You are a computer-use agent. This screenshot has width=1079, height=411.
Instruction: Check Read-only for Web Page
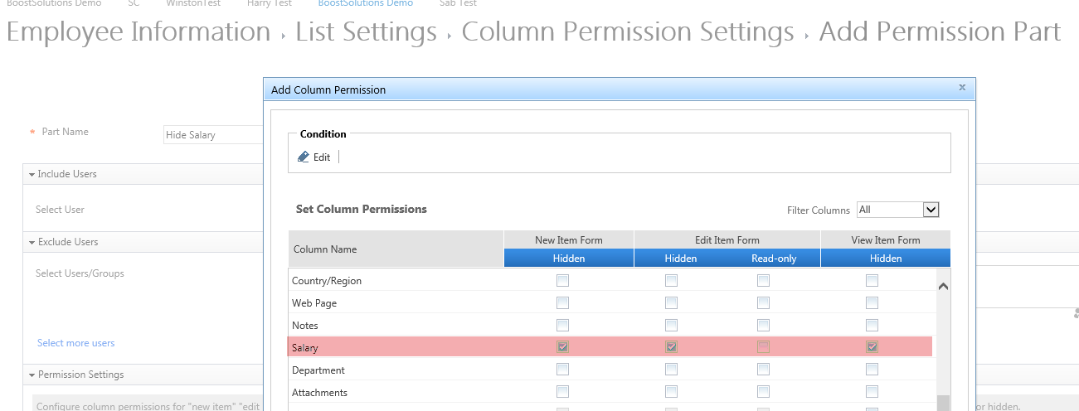[763, 303]
